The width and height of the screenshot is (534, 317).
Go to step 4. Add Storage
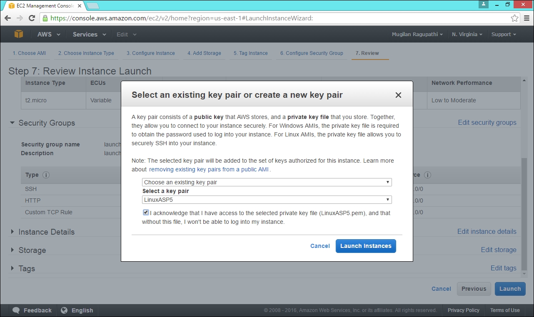(204, 53)
